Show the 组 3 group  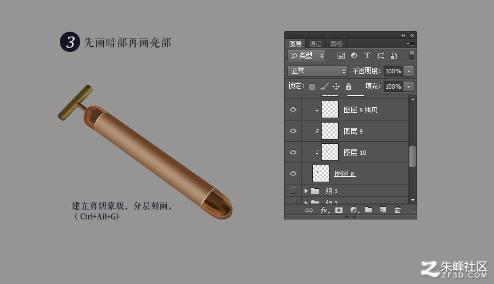click(x=293, y=190)
